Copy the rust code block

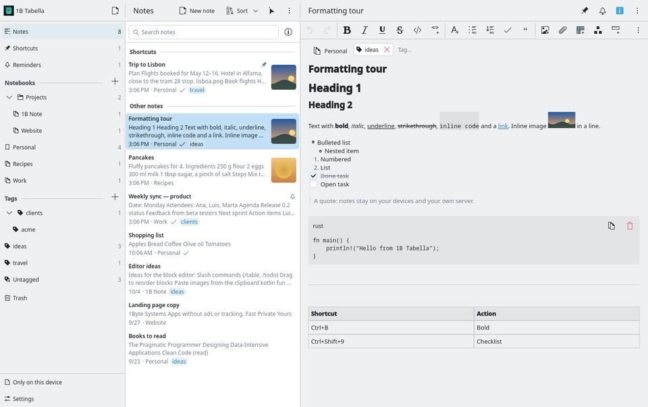(x=612, y=225)
